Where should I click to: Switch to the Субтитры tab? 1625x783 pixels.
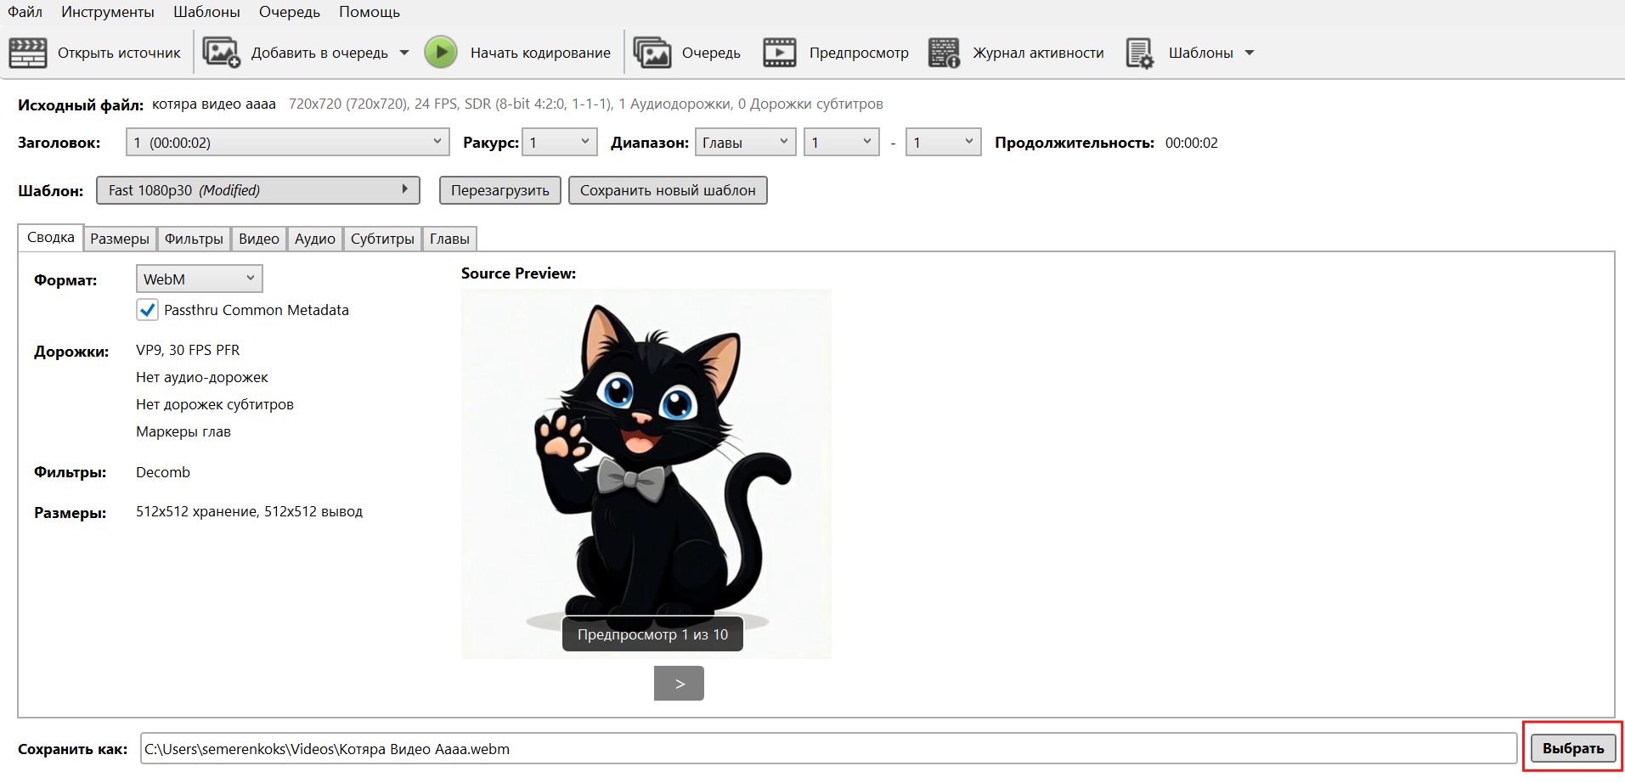382,239
